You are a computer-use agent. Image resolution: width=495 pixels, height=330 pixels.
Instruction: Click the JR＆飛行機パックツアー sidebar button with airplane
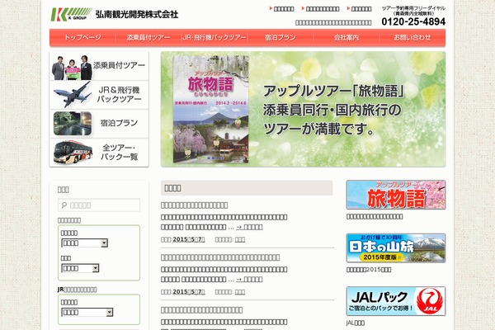(99, 95)
